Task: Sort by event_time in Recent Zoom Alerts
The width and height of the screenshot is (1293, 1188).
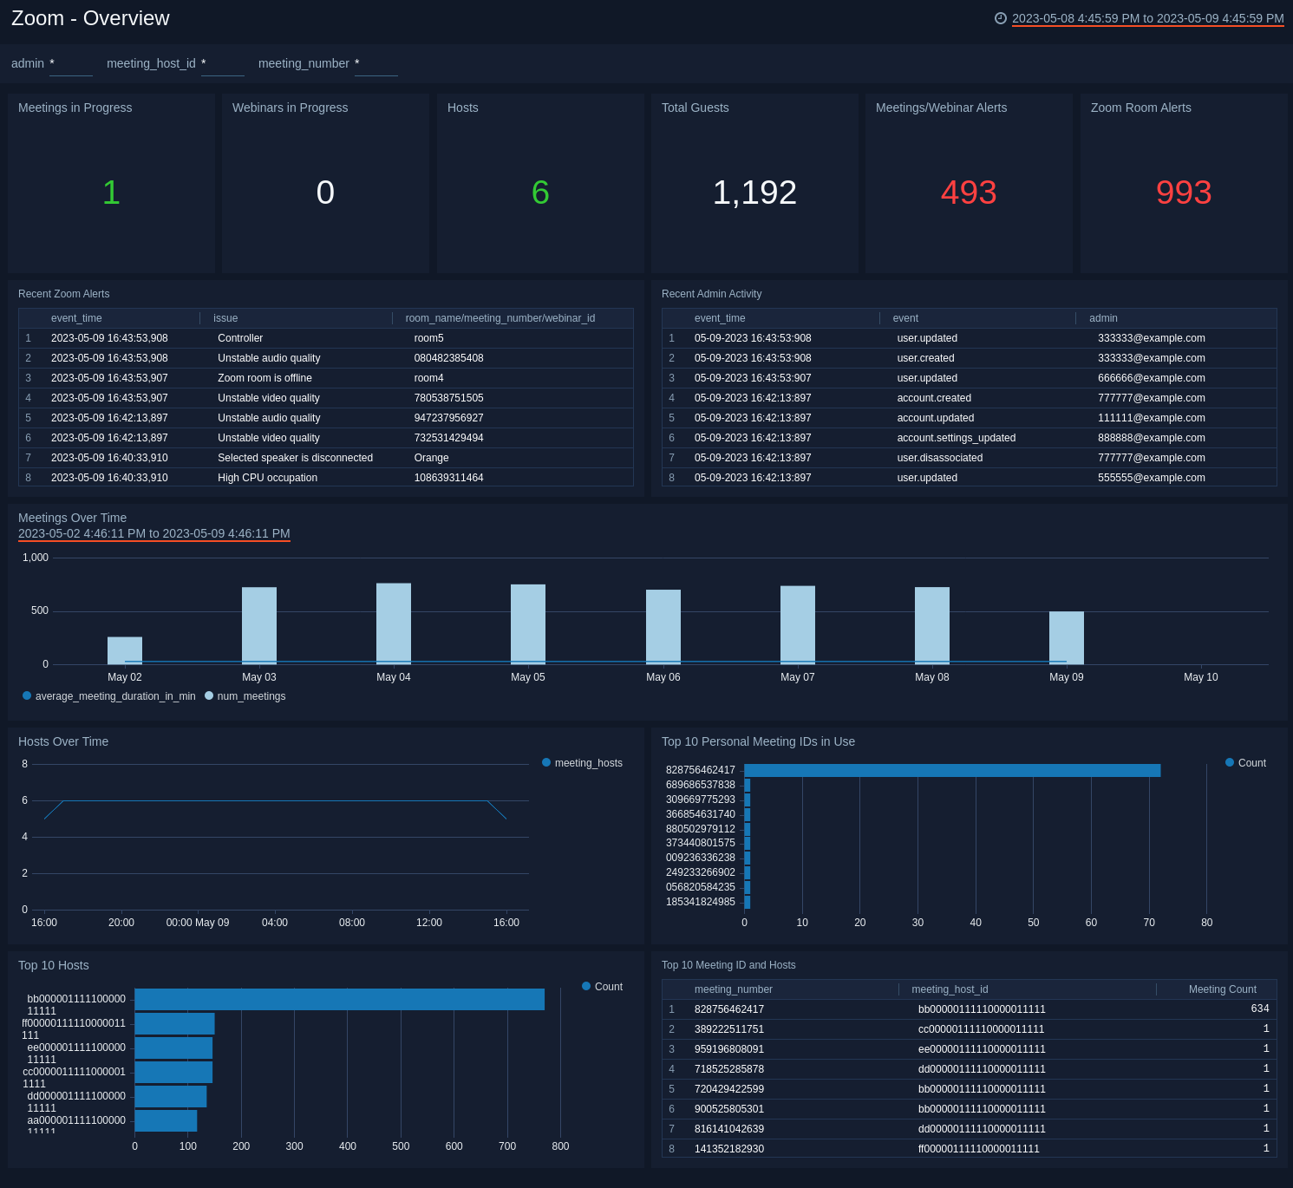Action: click(76, 318)
